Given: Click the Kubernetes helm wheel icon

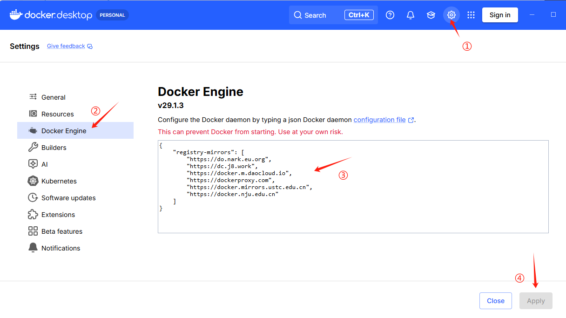Looking at the screenshot, I should (x=33, y=181).
